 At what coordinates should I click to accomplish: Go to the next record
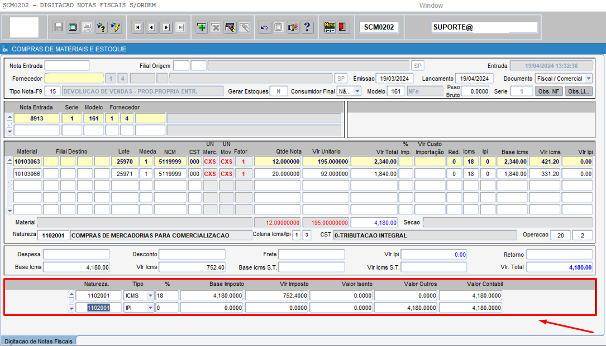point(166,27)
